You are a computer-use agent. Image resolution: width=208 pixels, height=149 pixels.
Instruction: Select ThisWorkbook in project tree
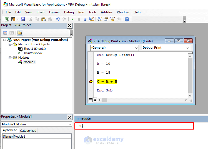coord(33,53)
